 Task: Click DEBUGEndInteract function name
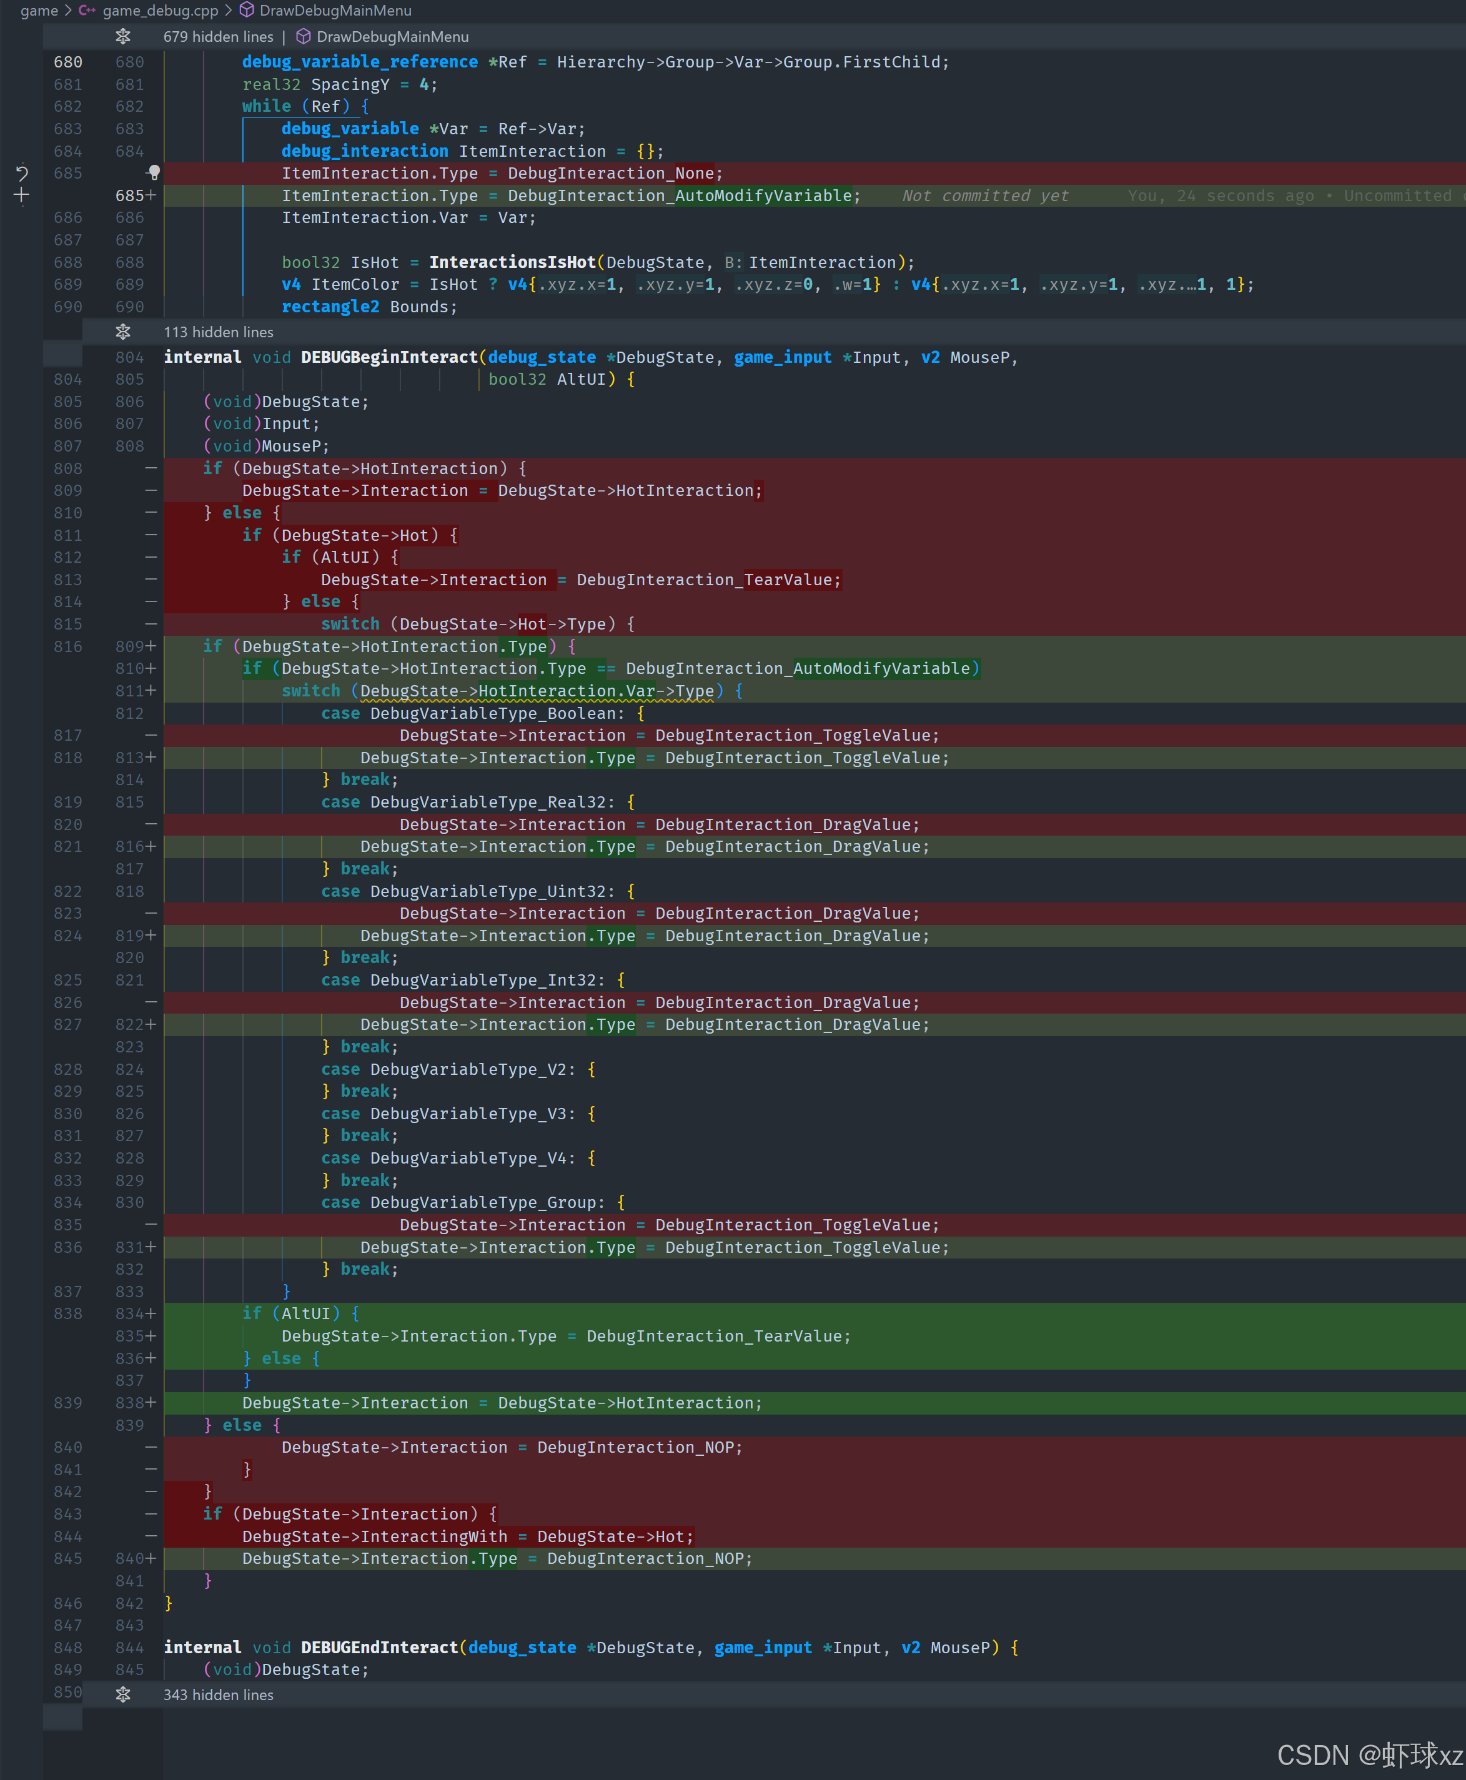coord(379,1646)
